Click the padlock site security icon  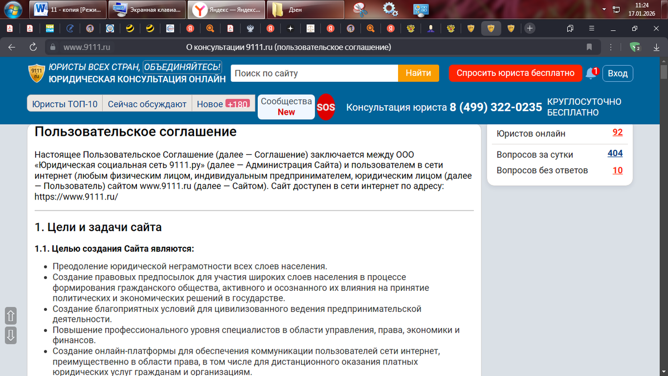pos(53,47)
